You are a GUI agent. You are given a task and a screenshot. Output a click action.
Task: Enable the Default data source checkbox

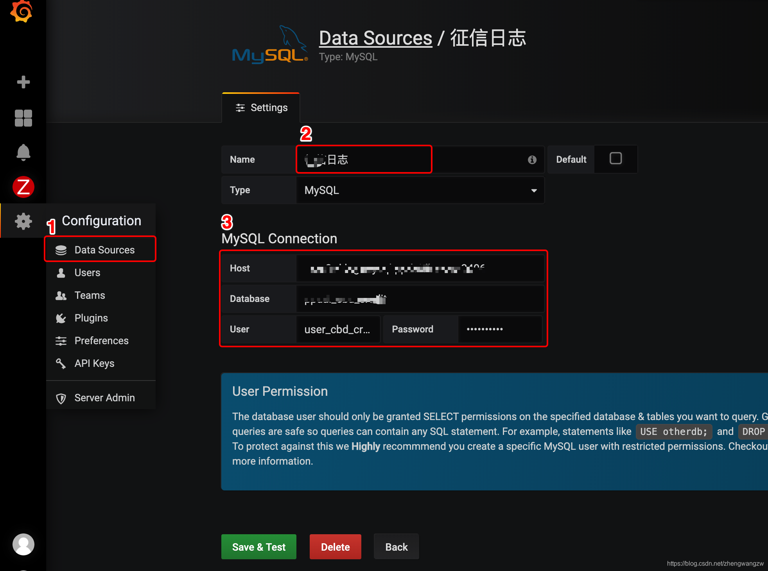(x=615, y=158)
